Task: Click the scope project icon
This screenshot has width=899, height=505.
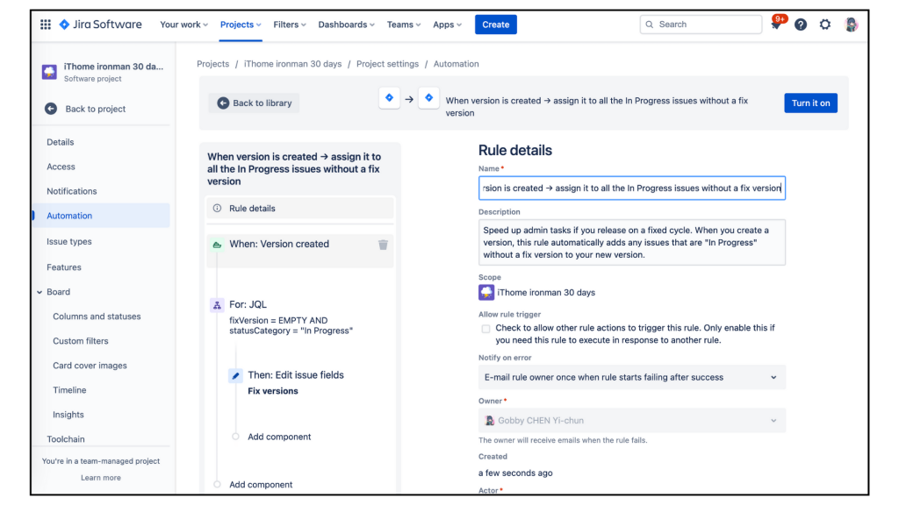Action: 486,293
